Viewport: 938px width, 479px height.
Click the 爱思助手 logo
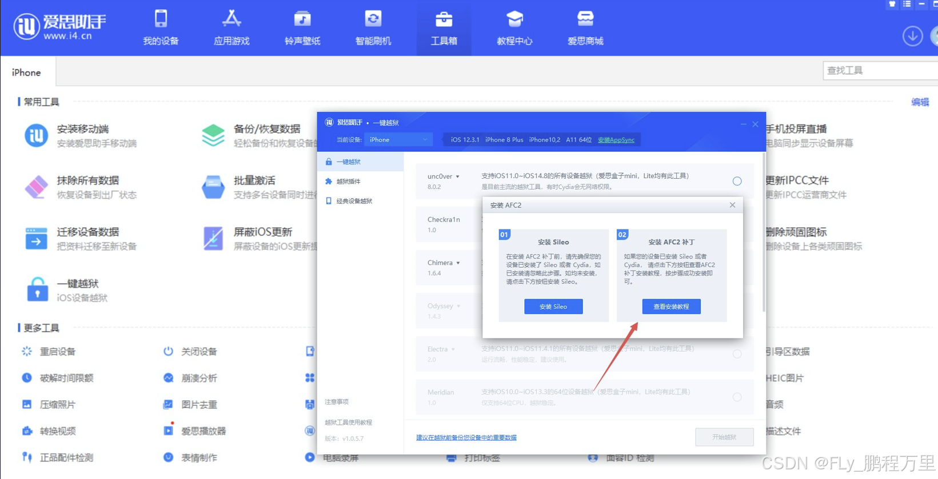(x=59, y=26)
